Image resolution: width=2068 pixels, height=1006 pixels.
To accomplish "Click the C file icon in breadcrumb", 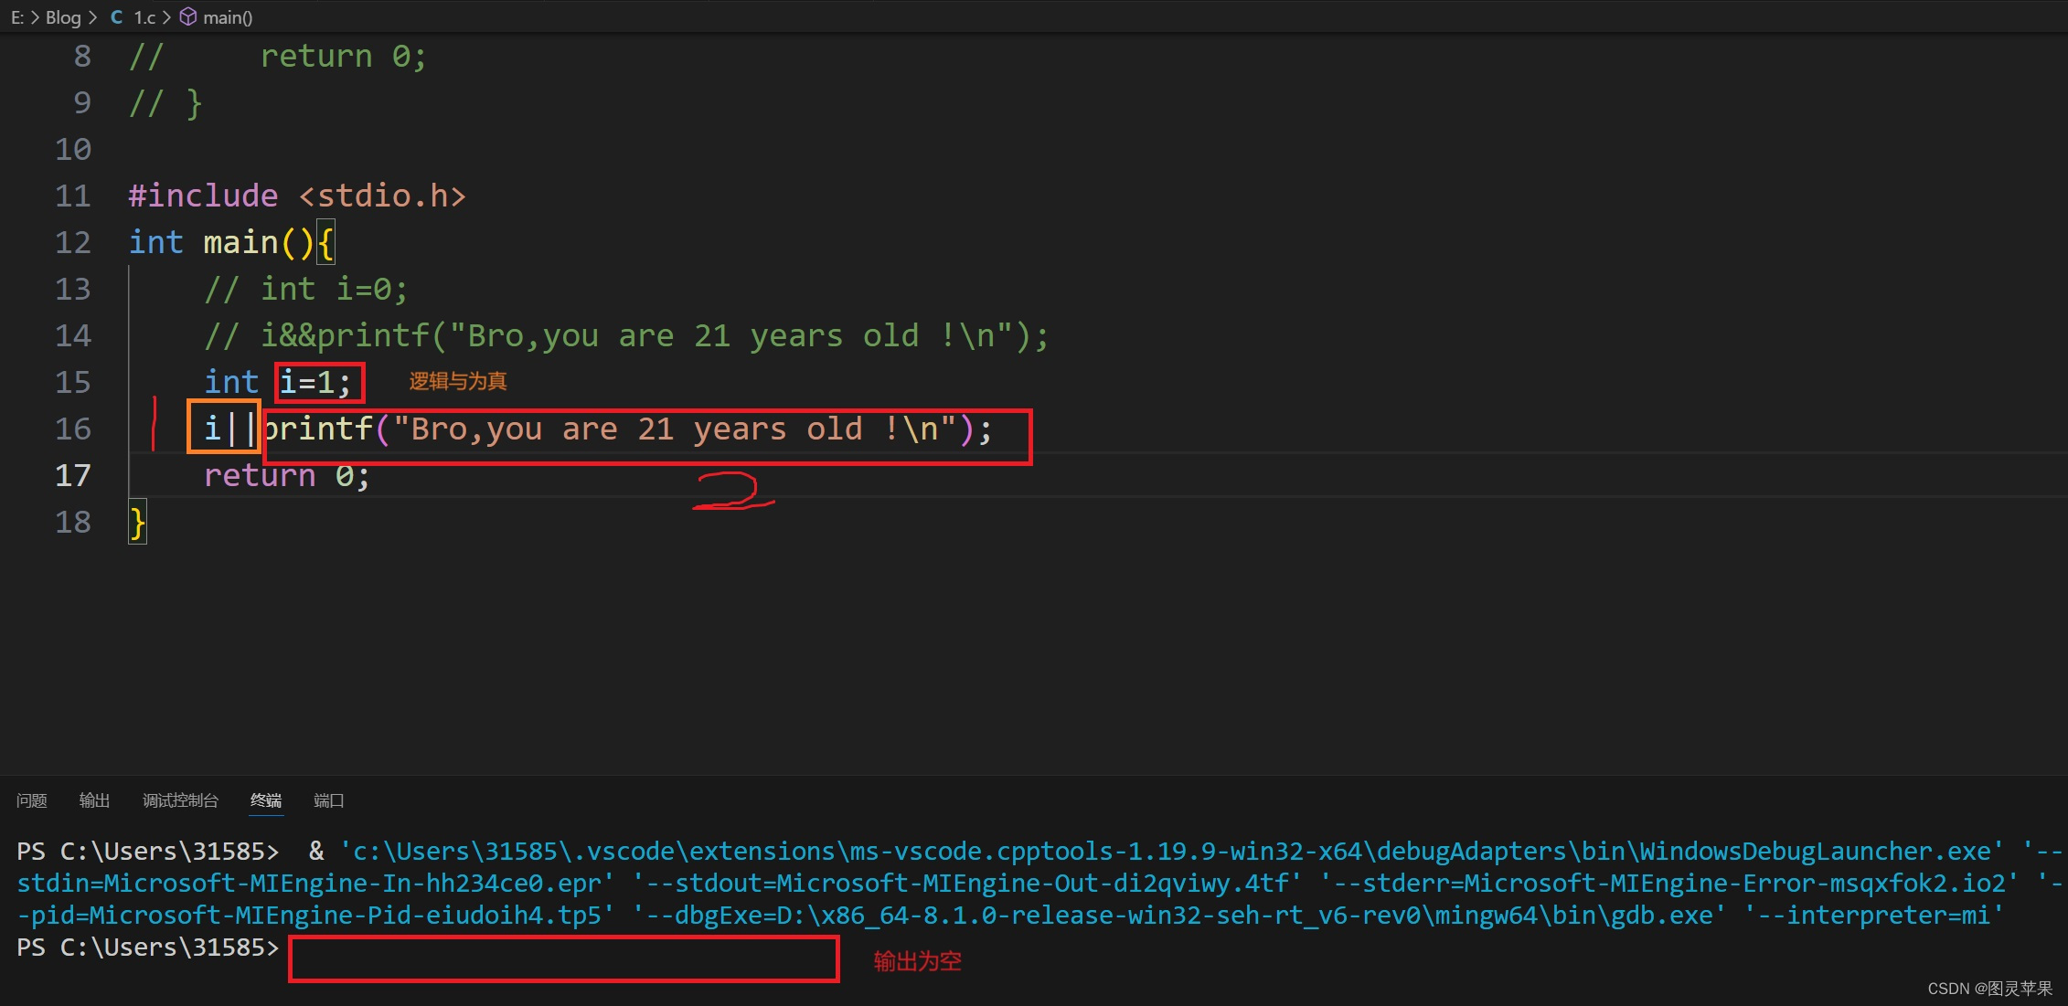I will (x=117, y=17).
